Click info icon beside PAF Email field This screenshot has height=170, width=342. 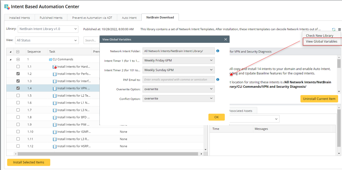(218, 80)
